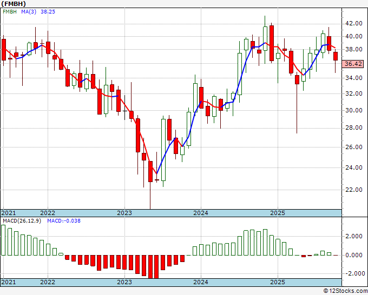Click 2023 on the price chart timeline
This screenshot has width=368, height=295.
pyautogui.click(x=124, y=213)
